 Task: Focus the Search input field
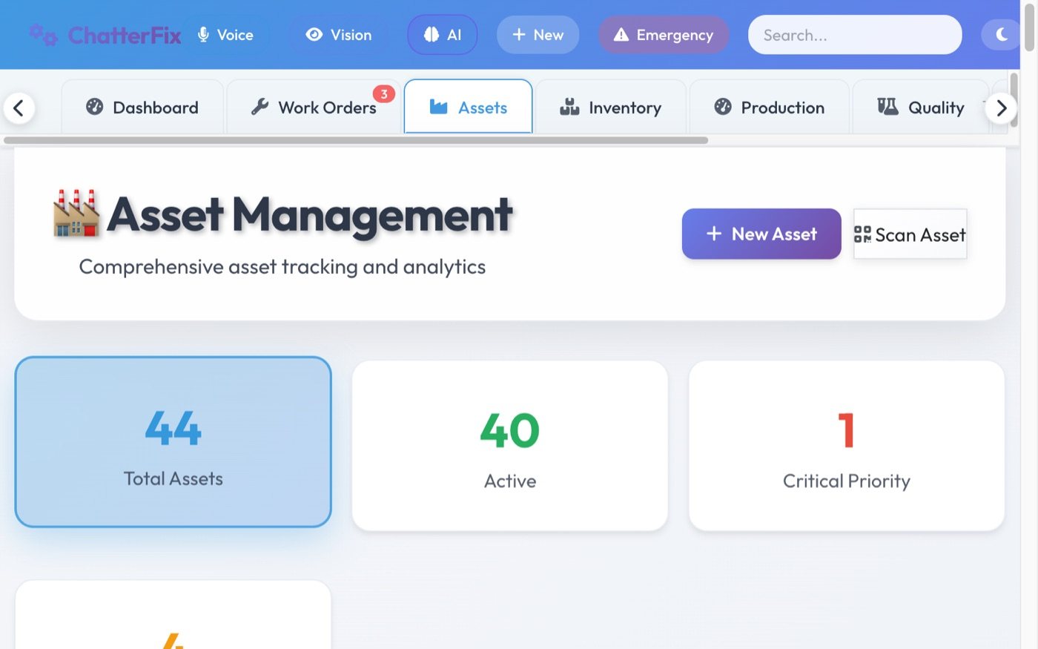pos(855,35)
